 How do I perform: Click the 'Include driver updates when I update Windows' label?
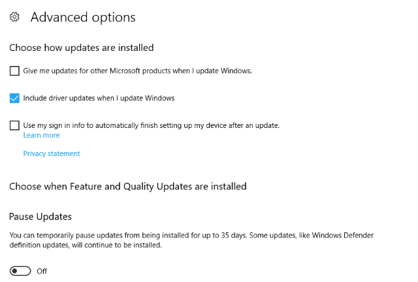point(99,98)
